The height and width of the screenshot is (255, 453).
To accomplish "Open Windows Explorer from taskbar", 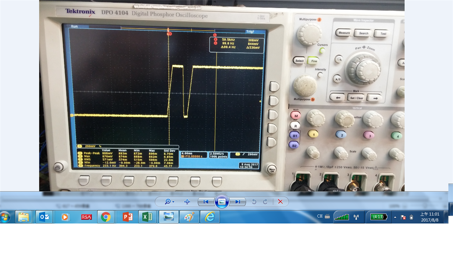I will click(23, 217).
